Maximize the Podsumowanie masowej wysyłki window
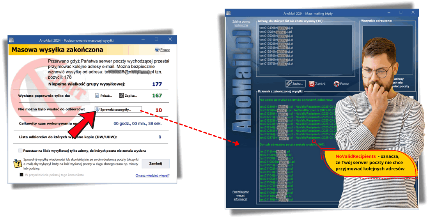 (x=156, y=39)
